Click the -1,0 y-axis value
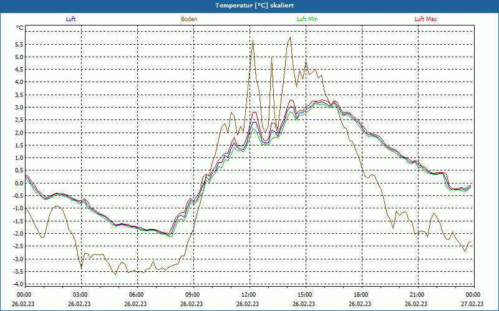The image size is (499, 311). click(x=18, y=208)
